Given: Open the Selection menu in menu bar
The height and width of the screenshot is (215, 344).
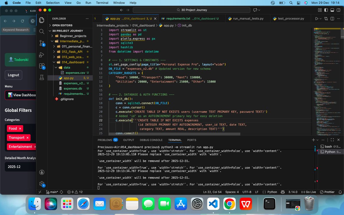Looking at the screenshot, I should click(x=53, y=3).
